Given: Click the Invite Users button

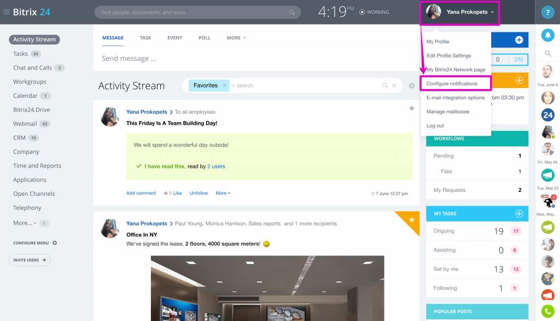Looking at the screenshot, I should click(x=30, y=260).
